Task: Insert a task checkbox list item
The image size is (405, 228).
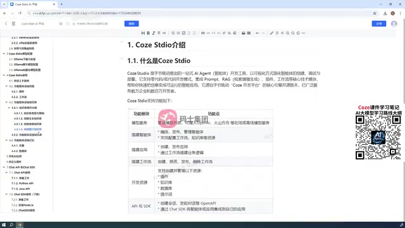Action: 184,33
